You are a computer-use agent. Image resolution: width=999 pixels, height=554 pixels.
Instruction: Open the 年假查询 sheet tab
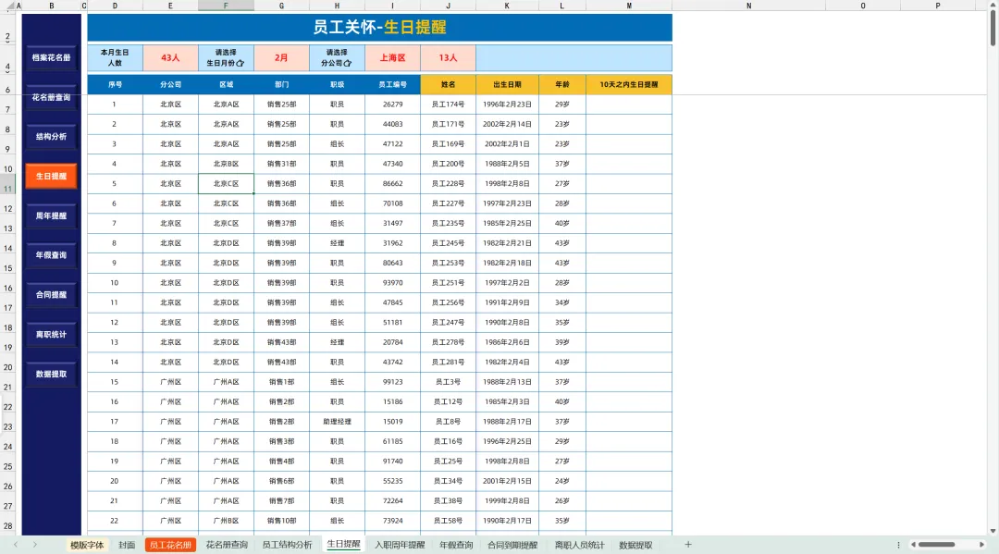point(456,545)
